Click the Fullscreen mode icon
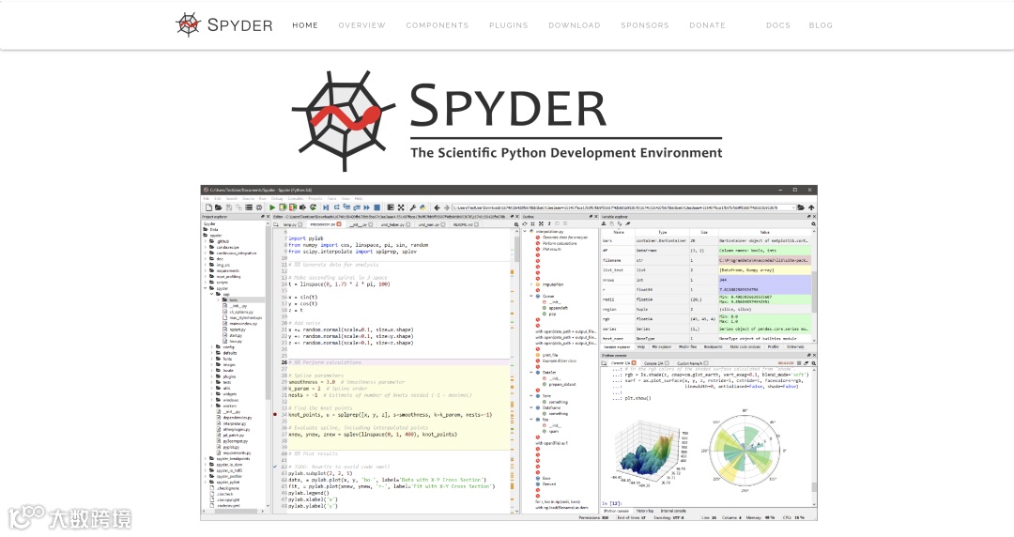Viewport: 1014px width, 537px height. 401,207
